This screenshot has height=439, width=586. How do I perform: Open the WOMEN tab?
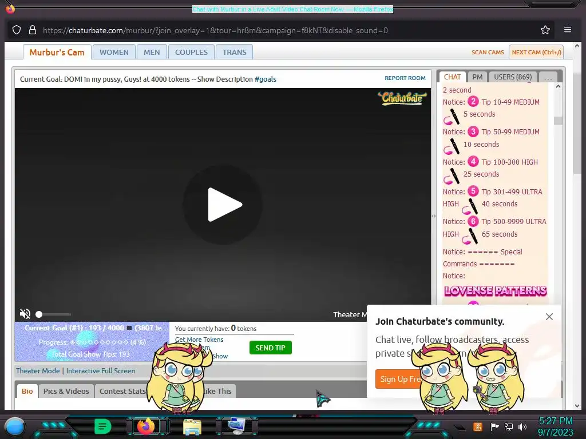coord(114,52)
